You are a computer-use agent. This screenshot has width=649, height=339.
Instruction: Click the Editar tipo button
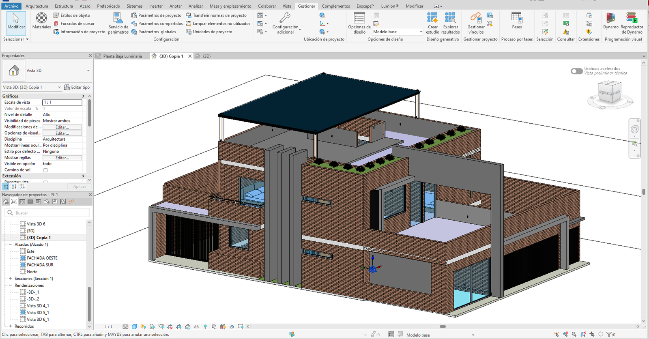coord(77,87)
